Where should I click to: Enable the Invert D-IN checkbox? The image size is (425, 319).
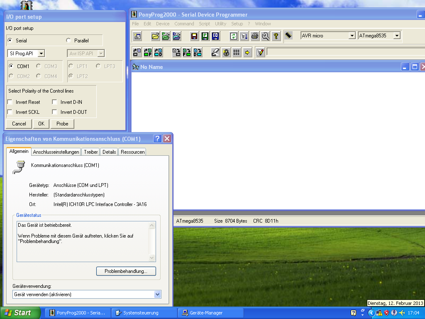click(54, 102)
